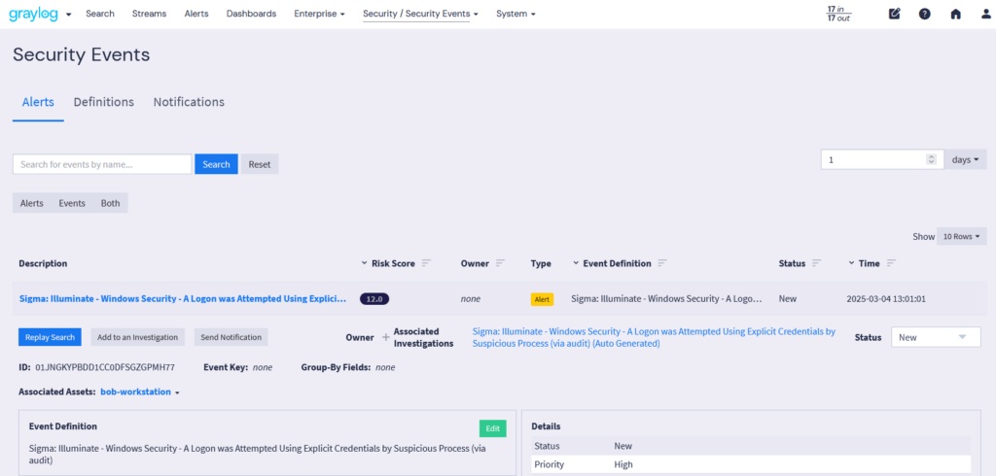Open the help question mark icon
The width and height of the screenshot is (996, 476).
click(925, 14)
